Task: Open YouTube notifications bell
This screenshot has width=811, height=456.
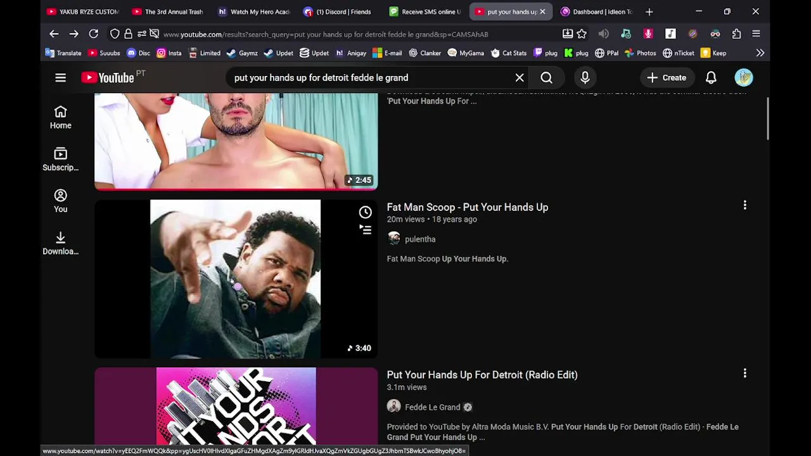Action: point(711,77)
